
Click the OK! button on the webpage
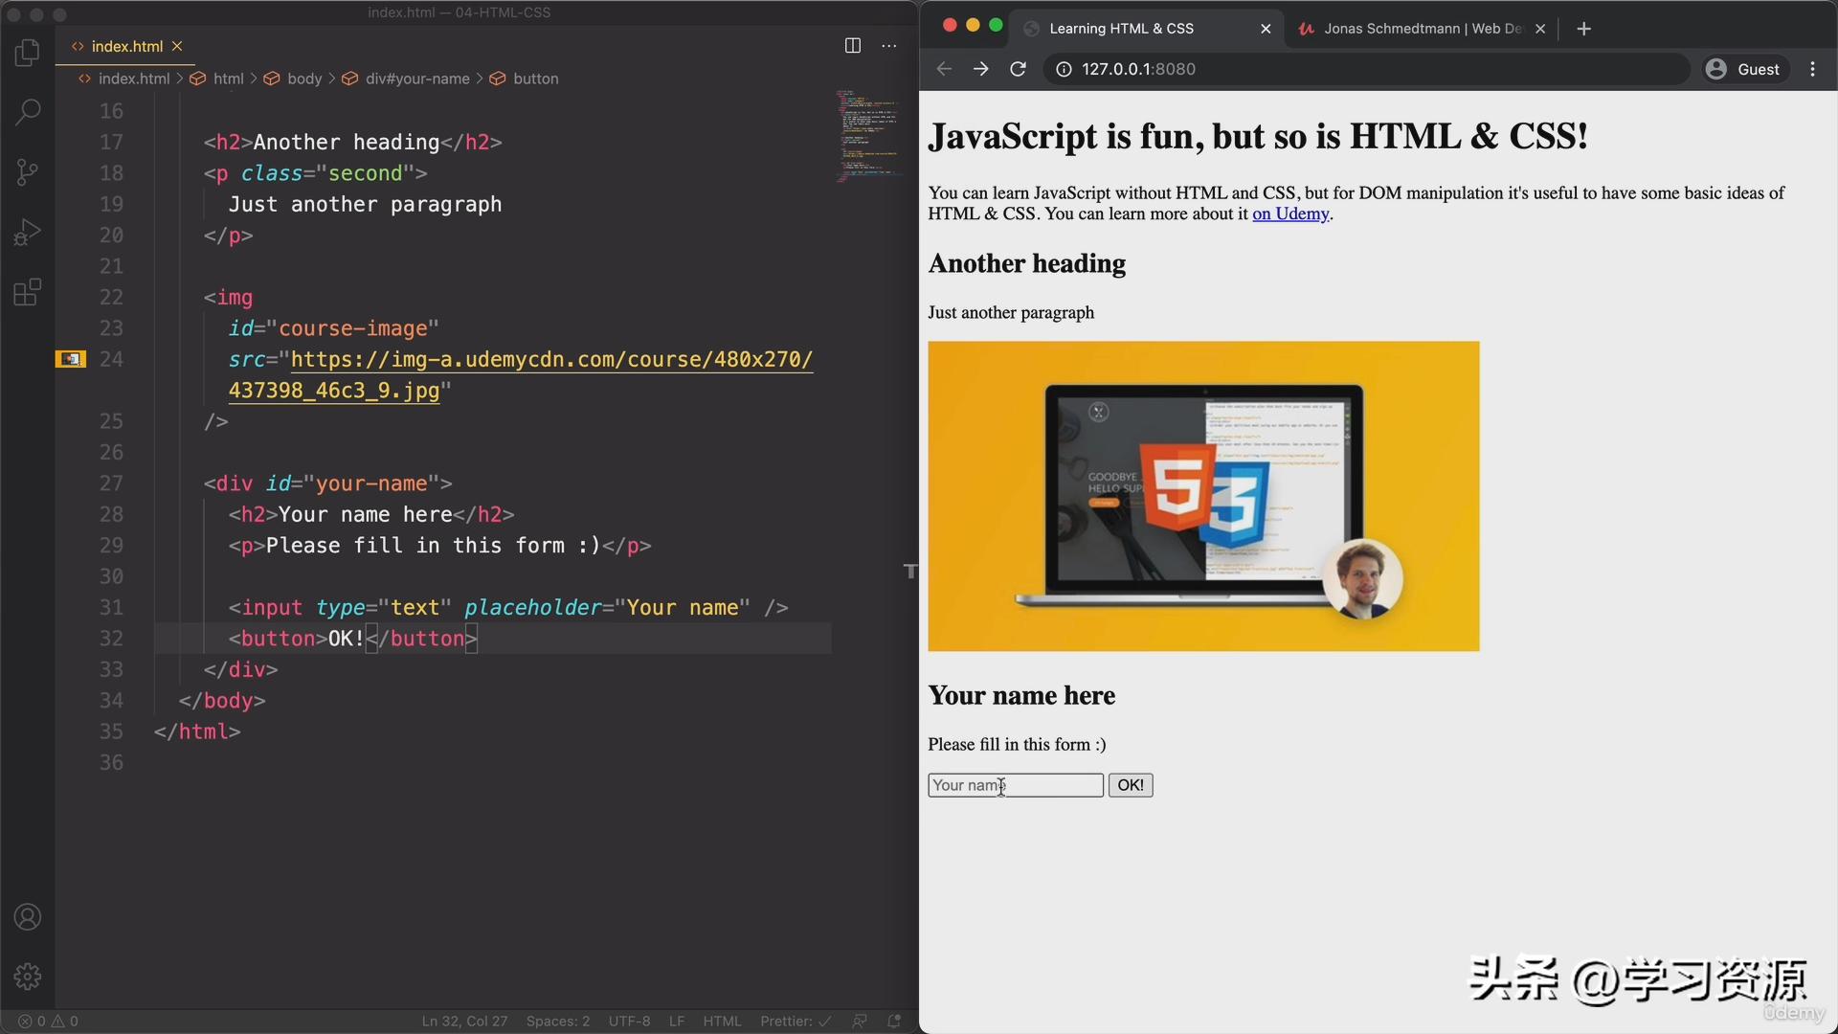click(1130, 784)
